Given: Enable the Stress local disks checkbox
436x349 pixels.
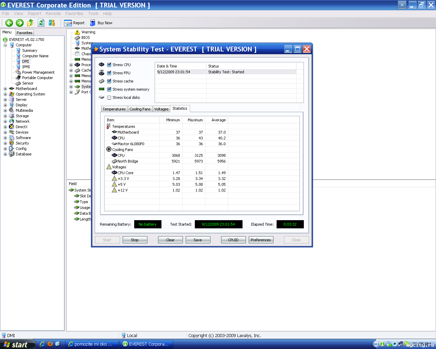Looking at the screenshot, I should [x=109, y=97].
